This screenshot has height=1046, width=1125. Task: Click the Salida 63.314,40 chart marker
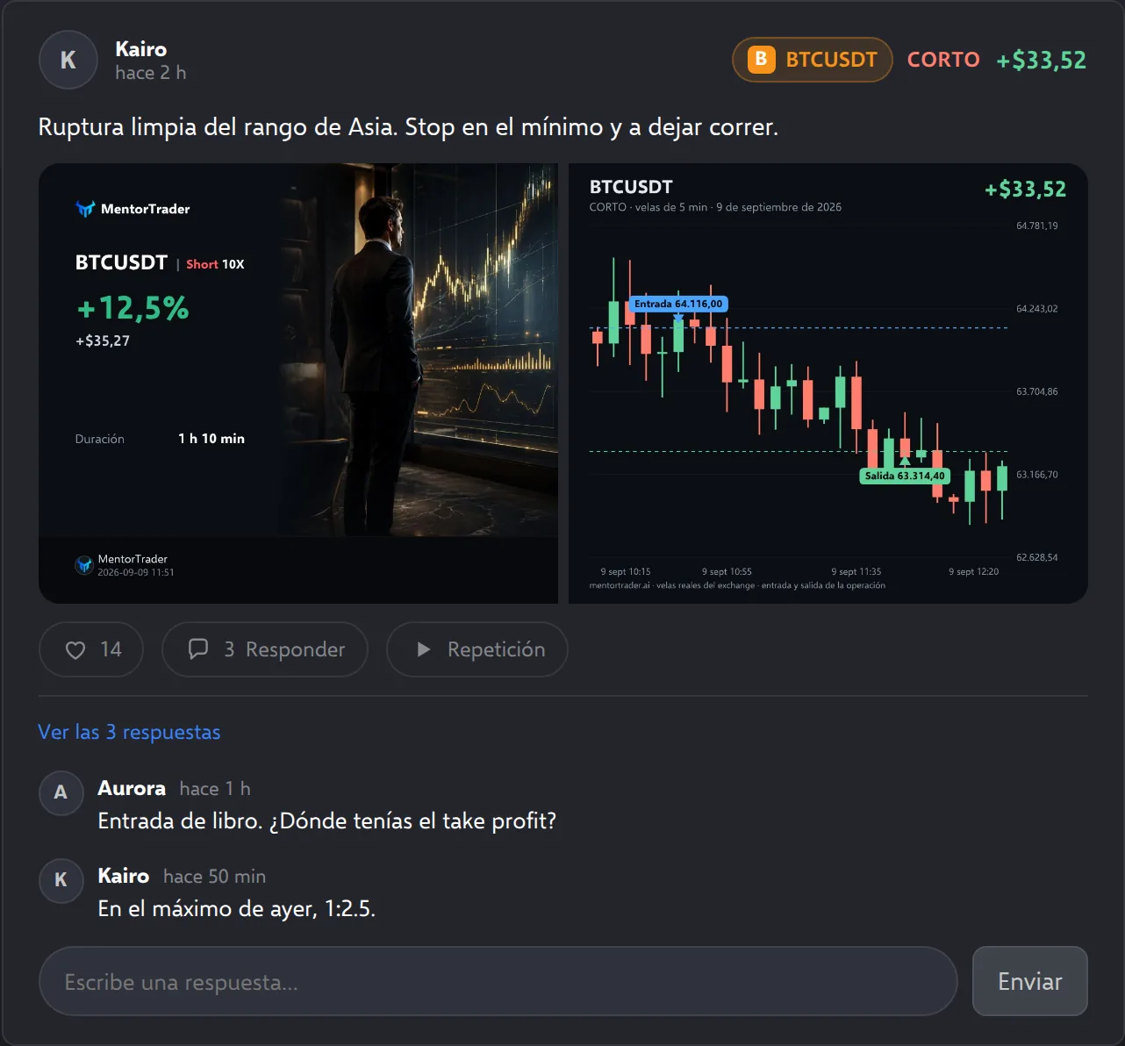coord(905,476)
